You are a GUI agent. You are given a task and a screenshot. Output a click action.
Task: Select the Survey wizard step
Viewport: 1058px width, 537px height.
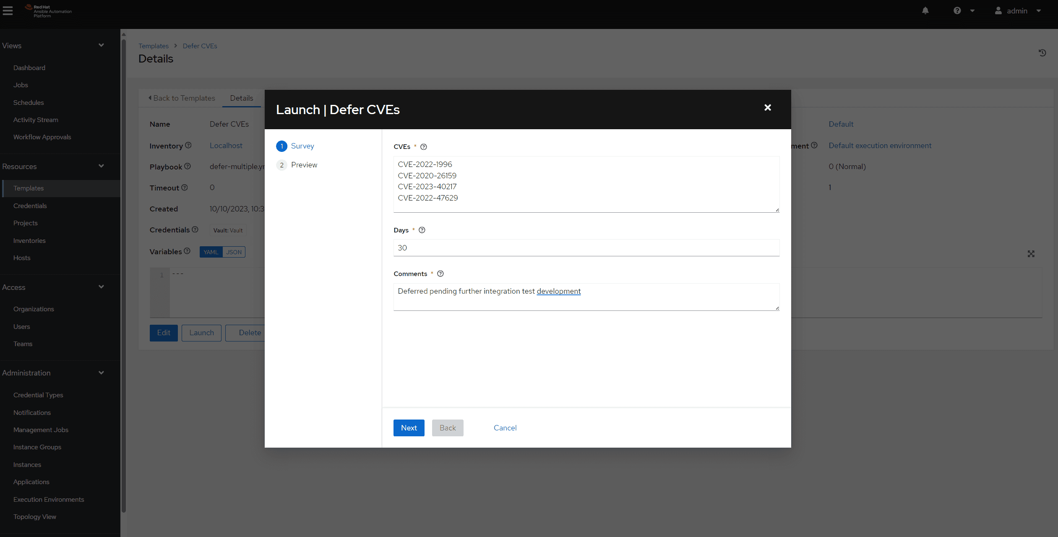pyautogui.click(x=302, y=146)
